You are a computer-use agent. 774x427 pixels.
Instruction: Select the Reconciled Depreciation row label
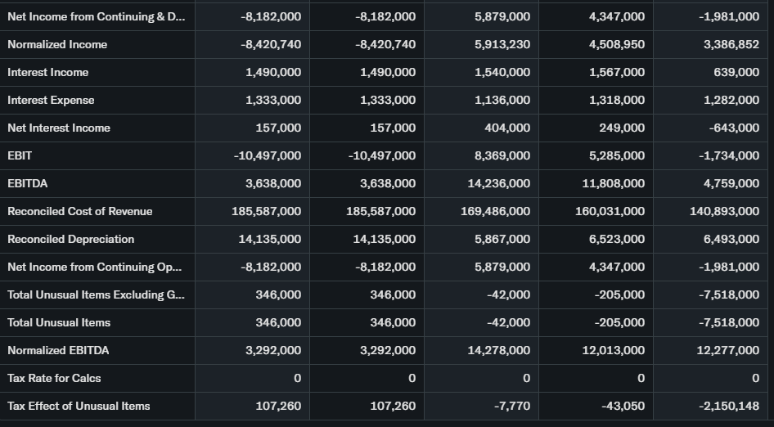pyautogui.click(x=70, y=239)
